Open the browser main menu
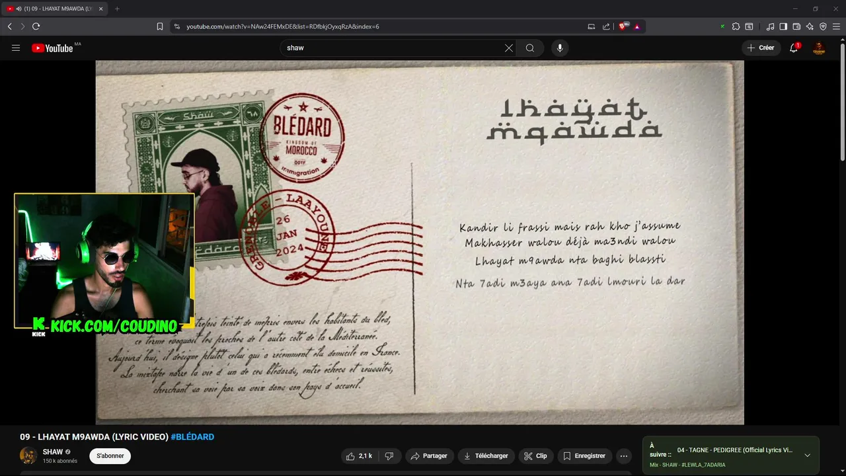This screenshot has height=476, width=846. tap(836, 26)
